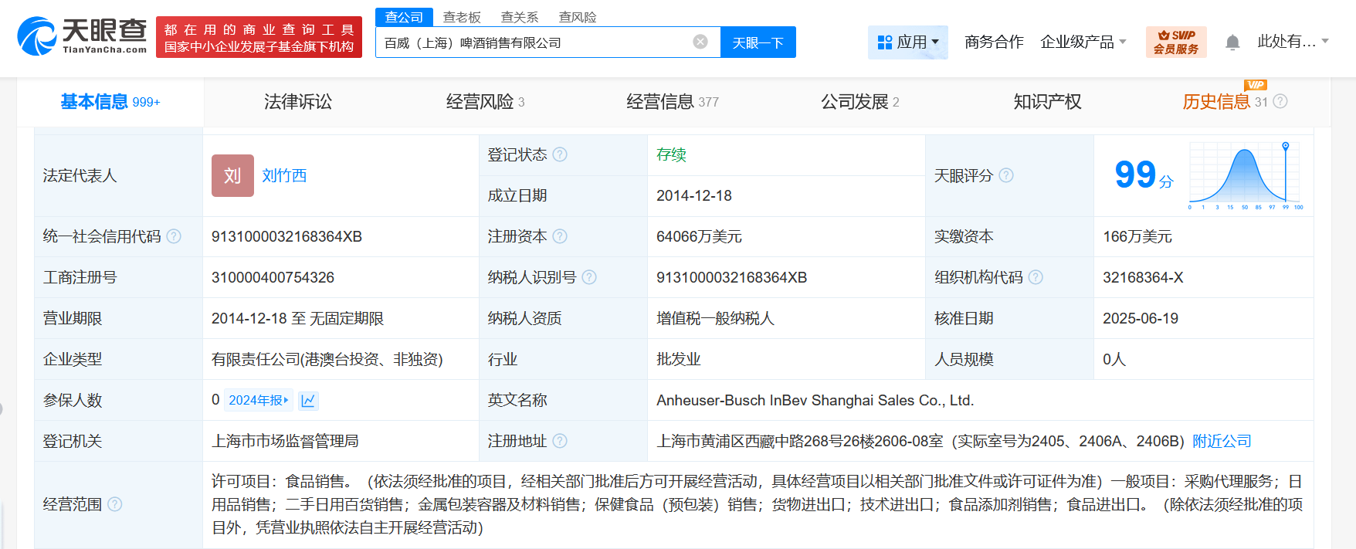Switch to the 法律诉讼 tab
This screenshot has width=1356, height=549.
click(x=297, y=102)
